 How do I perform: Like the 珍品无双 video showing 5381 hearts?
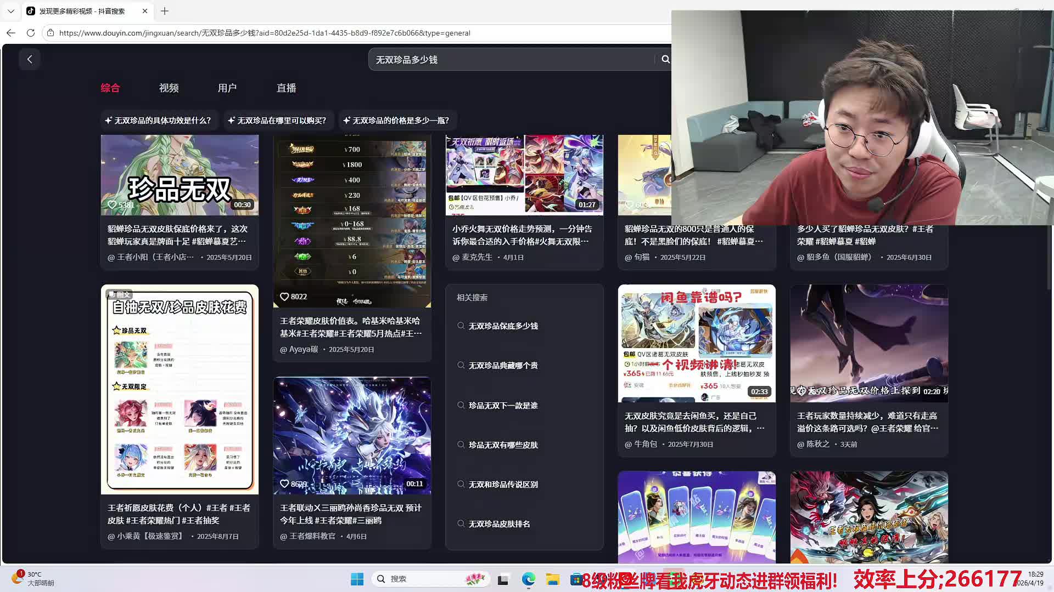pos(112,204)
